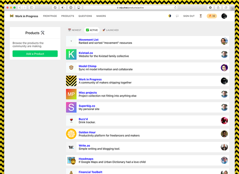Click the Safari share icon
Image resolution: width=239 pixels, height=174 pixels.
coord(218,8)
